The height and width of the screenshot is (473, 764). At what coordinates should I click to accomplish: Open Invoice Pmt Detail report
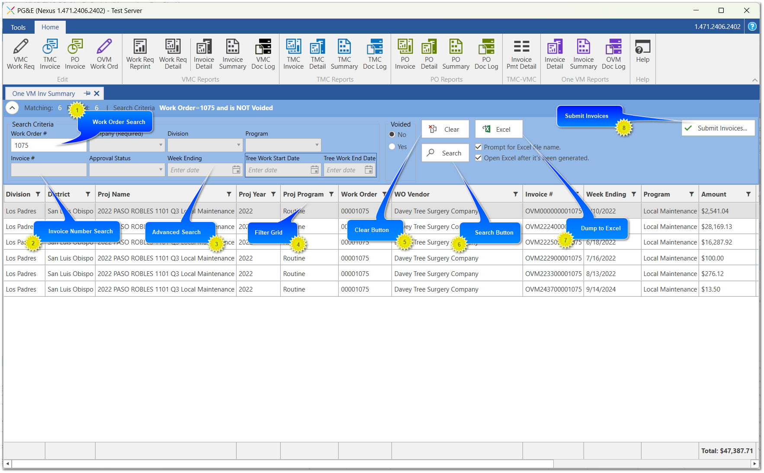(x=521, y=54)
